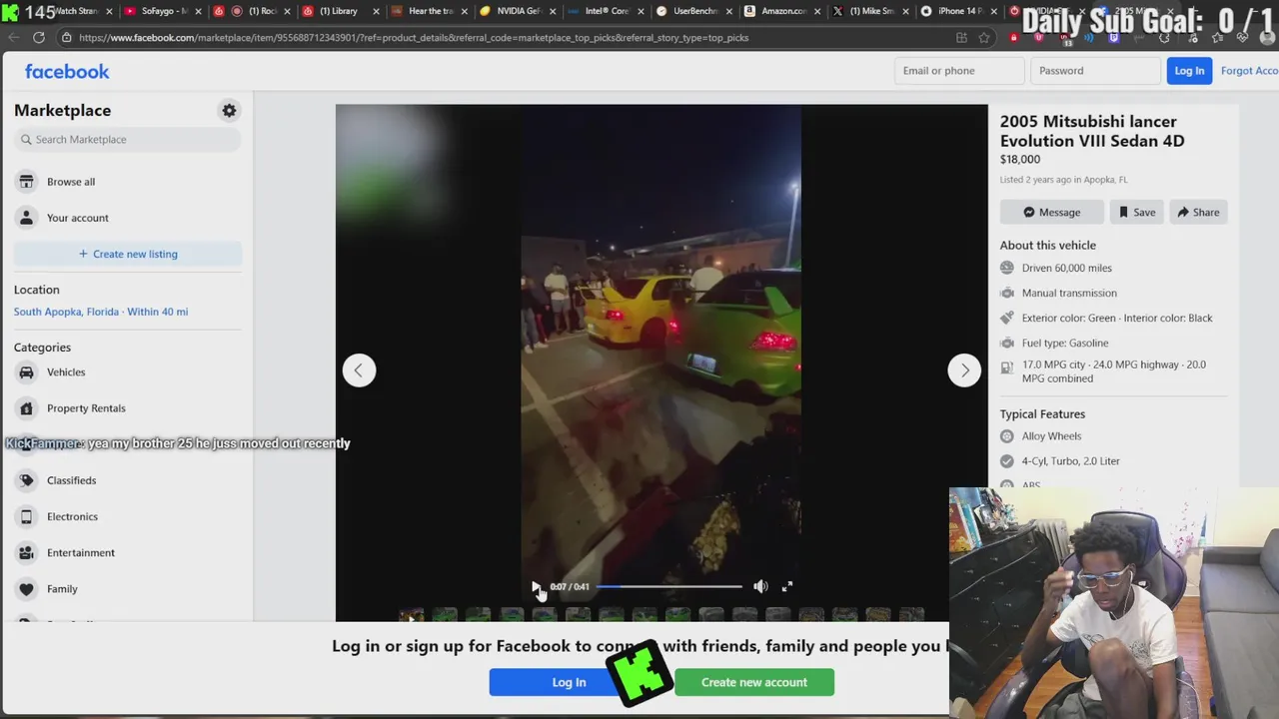Click the MPG fuel economy icon

(1007, 368)
